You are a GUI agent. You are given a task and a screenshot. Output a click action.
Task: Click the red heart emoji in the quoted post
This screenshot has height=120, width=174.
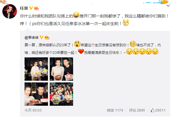(x=81, y=52)
